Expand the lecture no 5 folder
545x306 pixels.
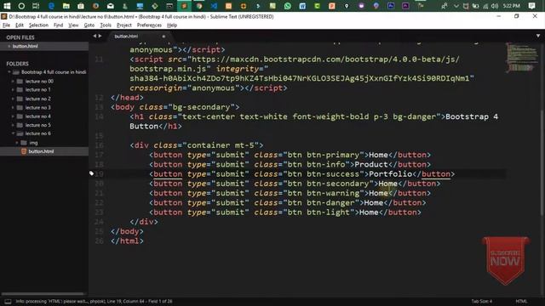tap(14, 125)
